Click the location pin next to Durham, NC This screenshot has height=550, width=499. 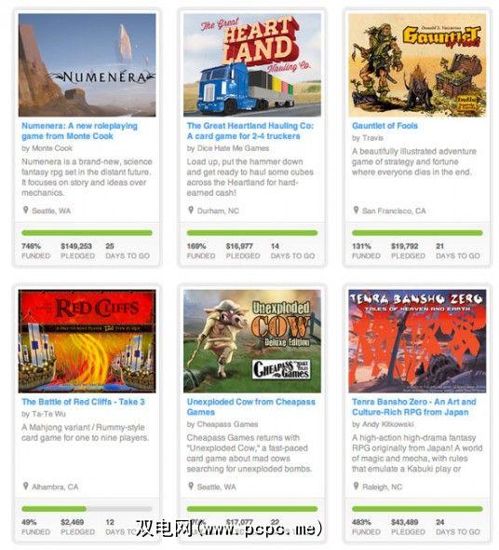coord(191,210)
